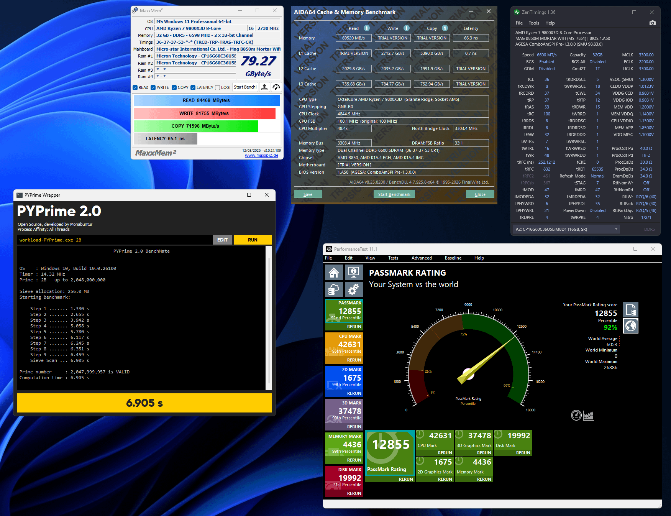Click the PYPrime output scrollbar

(x=269, y=318)
